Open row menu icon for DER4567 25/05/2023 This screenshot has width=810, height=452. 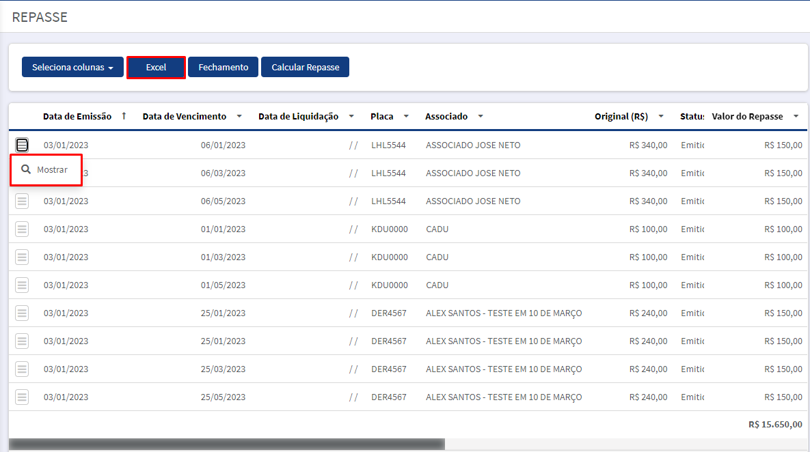(22, 397)
